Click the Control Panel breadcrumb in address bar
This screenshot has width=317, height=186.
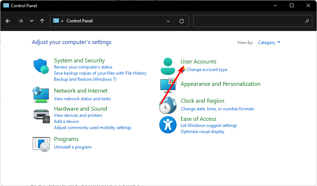(x=80, y=21)
